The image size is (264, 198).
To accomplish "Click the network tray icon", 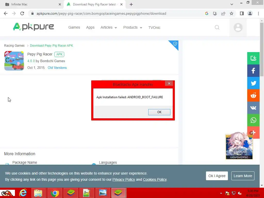I will pyautogui.click(x=234, y=193).
